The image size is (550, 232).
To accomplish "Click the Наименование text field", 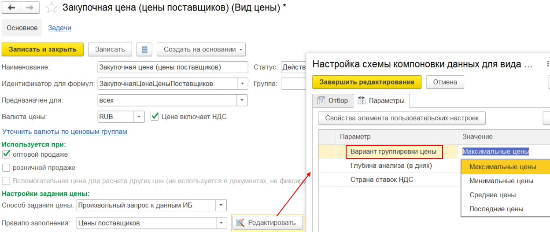I will (173, 67).
